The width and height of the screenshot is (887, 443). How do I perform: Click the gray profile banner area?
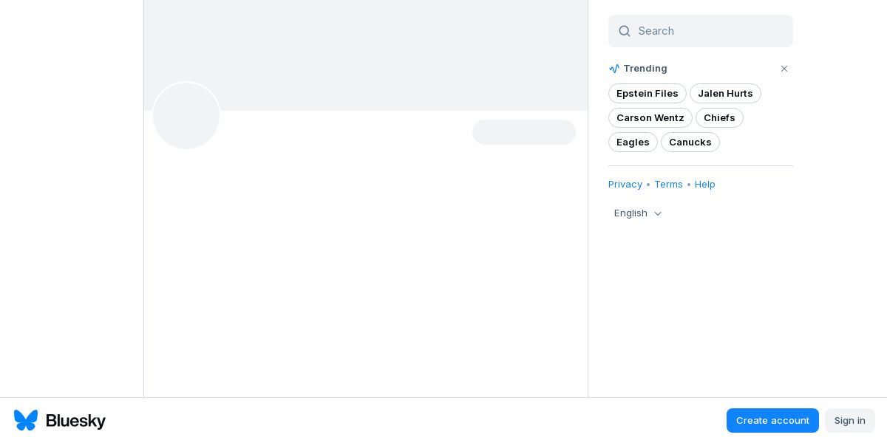pyautogui.click(x=384, y=52)
